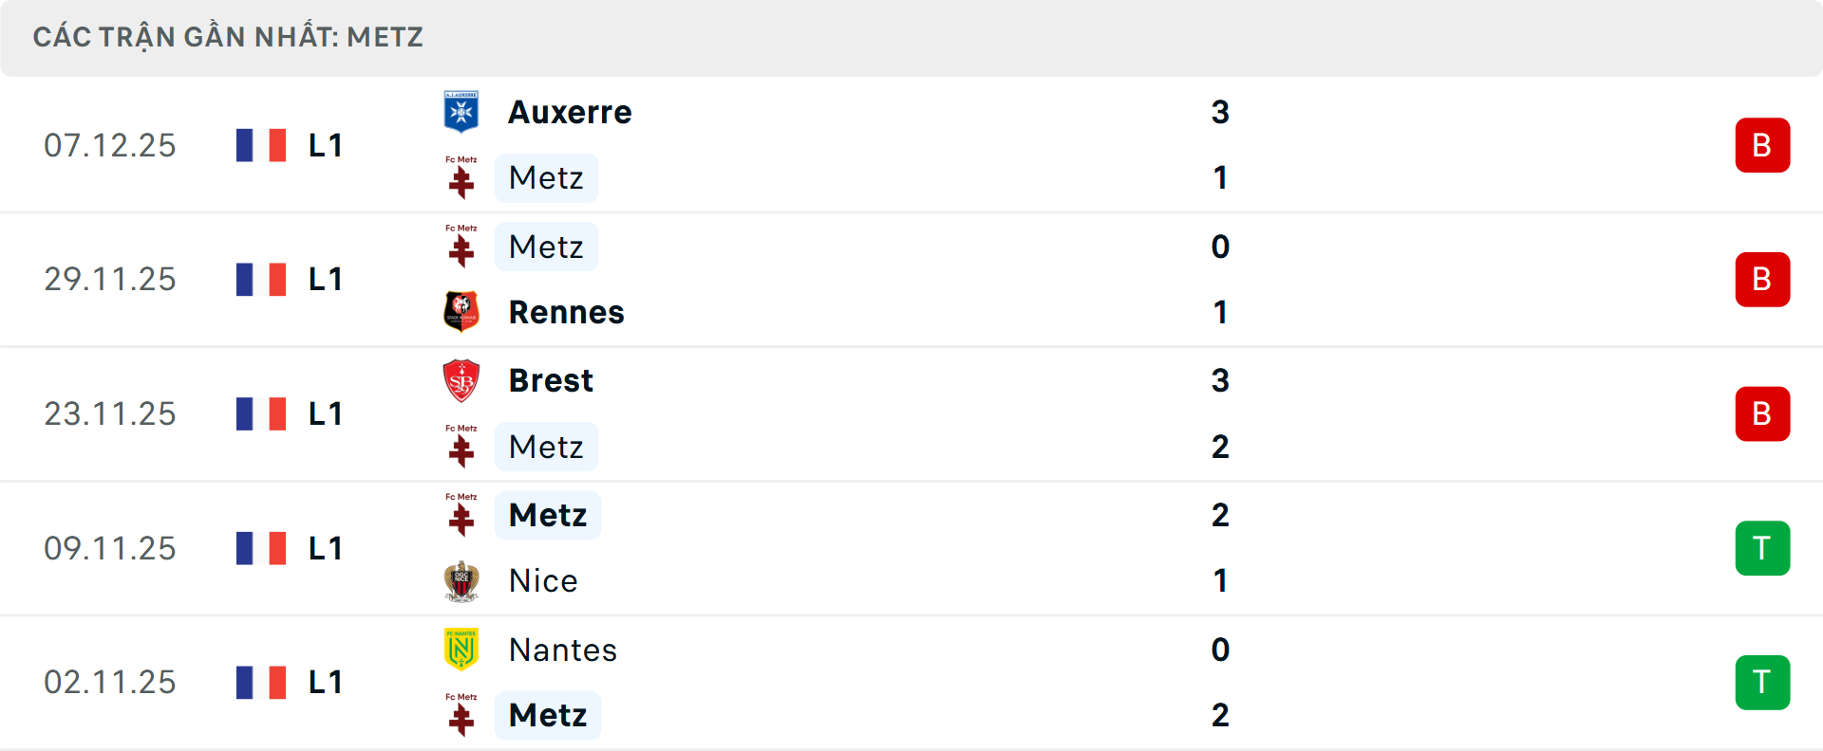Open the Rennes team link
Viewport: 1823px width, 751px height.
pyautogui.click(x=566, y=312)
